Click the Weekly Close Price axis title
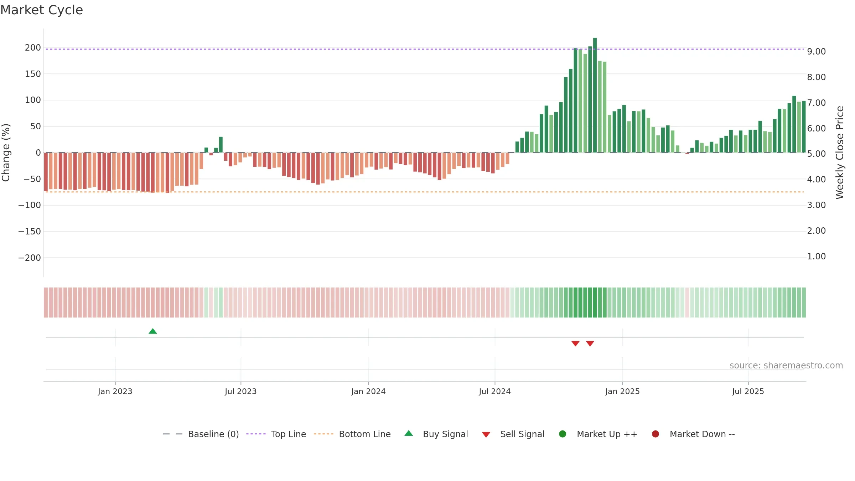 840,152
